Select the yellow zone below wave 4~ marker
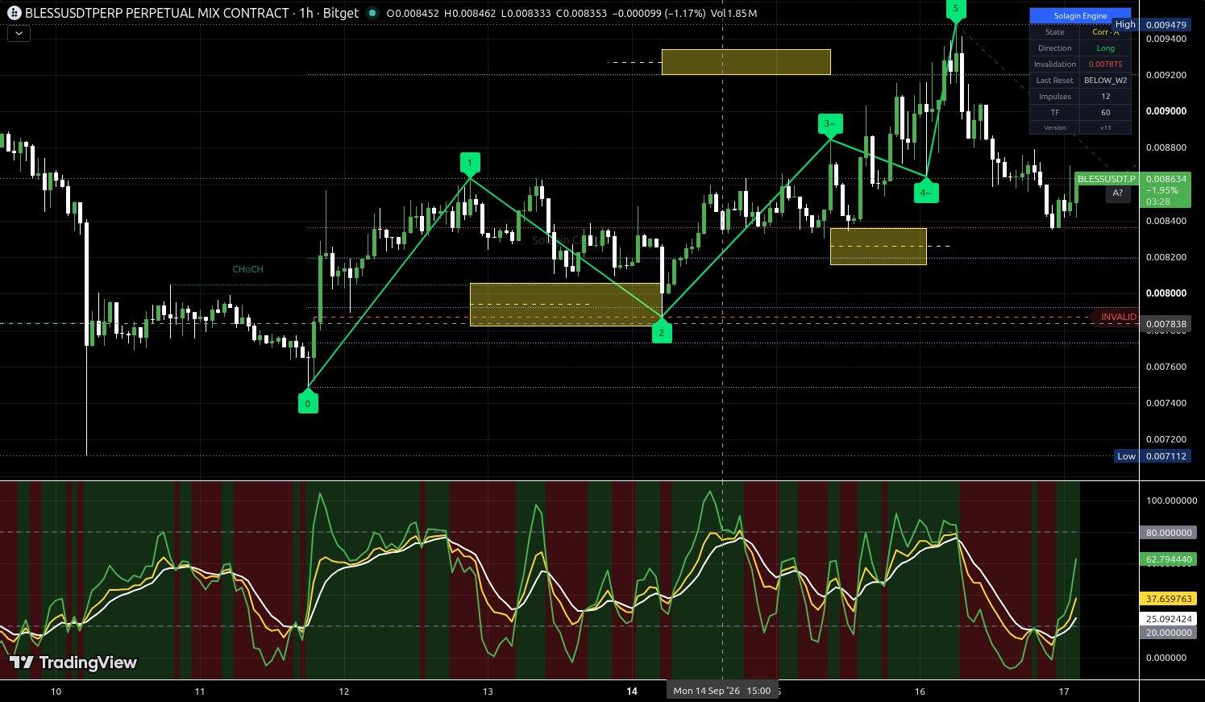This screenshot has width=1205, height=702. (879, 246)
